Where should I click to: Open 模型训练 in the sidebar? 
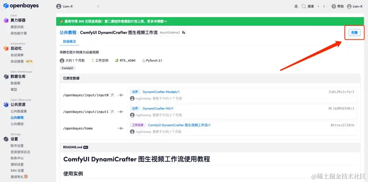17,27
